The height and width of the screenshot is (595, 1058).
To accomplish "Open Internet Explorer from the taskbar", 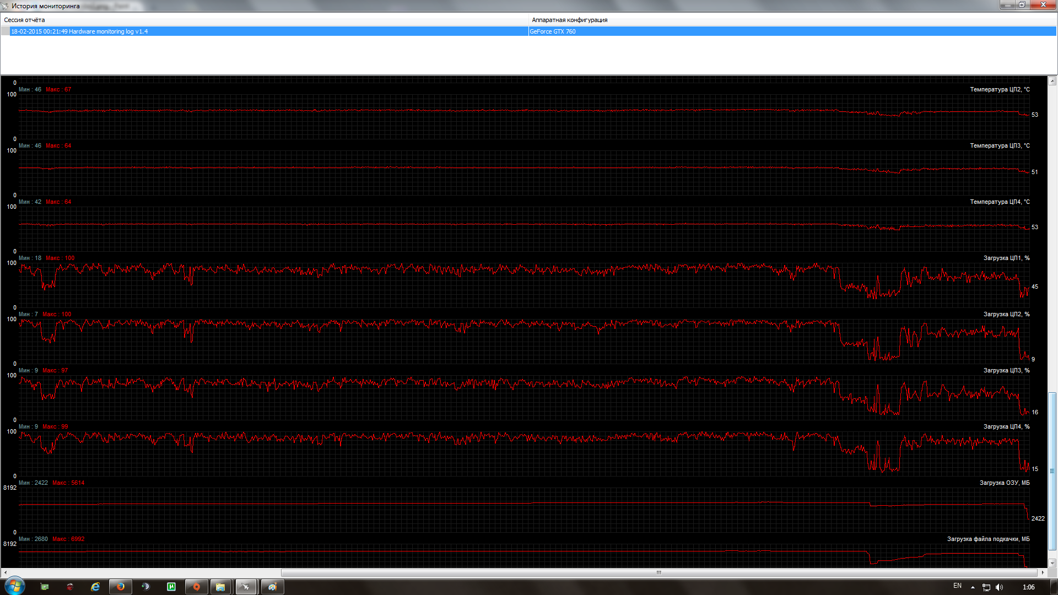I will [x=95, y=587].
